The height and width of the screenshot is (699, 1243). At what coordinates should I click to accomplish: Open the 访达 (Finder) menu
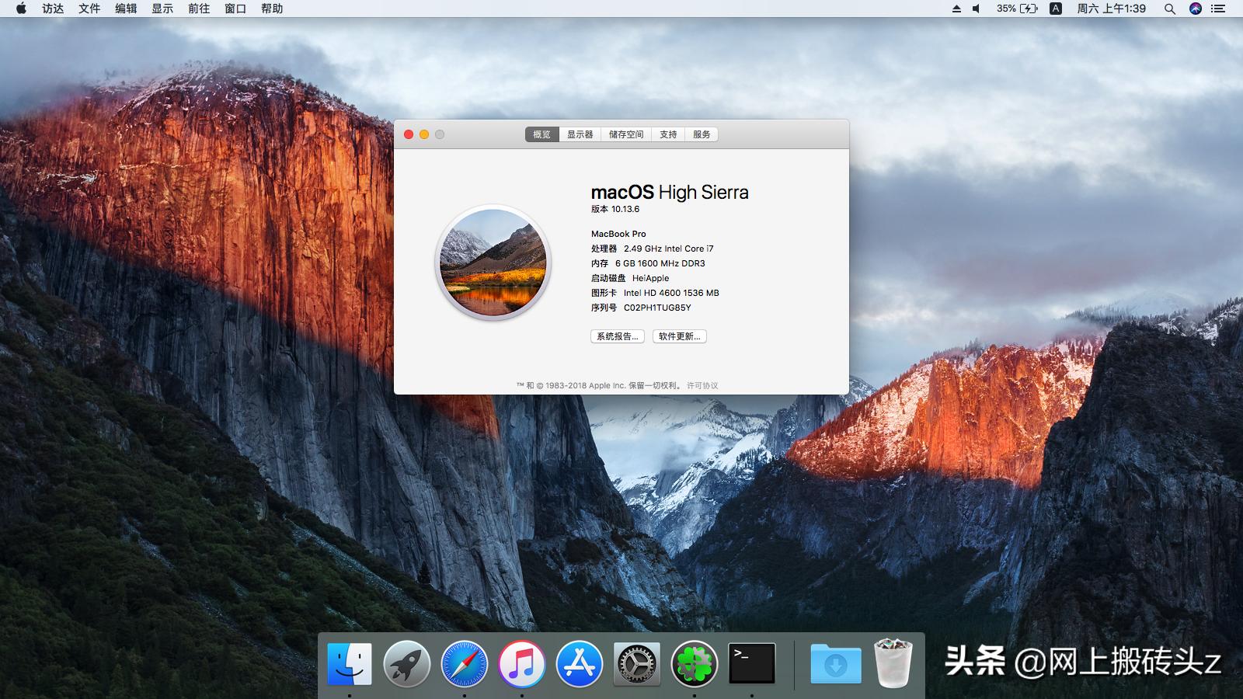point(53,9)
